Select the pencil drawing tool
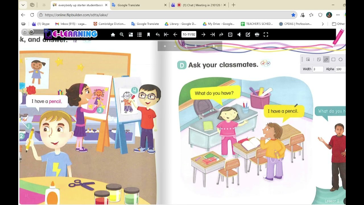364x205 pixels. pyautogui.click(x=326, y=60)
